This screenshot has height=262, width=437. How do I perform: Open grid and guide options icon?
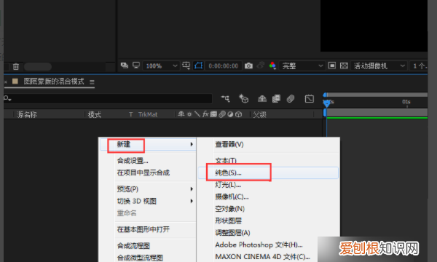pos(186,65)
